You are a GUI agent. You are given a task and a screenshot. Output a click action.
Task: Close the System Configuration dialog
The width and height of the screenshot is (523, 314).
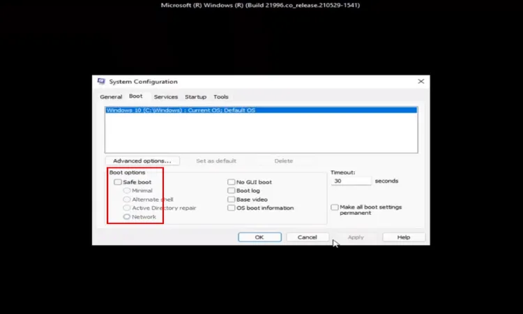click(x=421, y=82)
